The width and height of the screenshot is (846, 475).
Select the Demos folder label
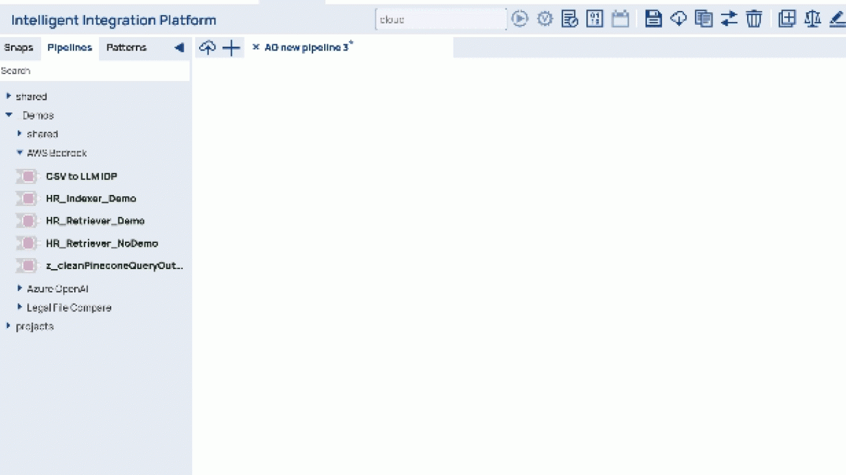[38, 115]
